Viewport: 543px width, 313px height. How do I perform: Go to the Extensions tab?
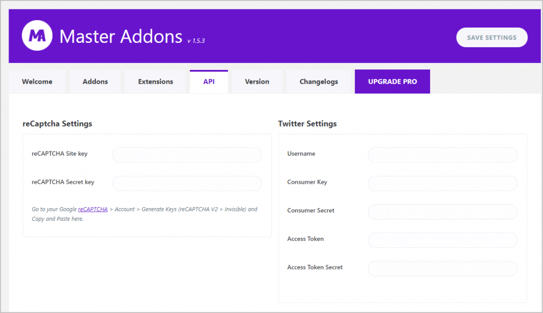pyautogui.click(x=155, y=82)
